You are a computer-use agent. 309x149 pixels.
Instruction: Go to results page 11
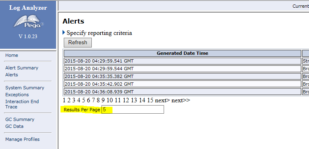118,100
